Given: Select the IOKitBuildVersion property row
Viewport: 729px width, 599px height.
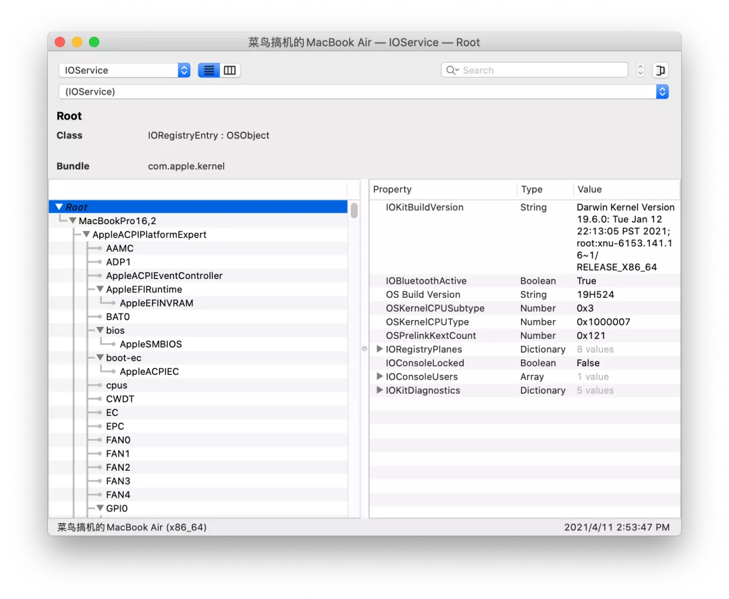Looking at the screenshot, I should (x=525, y=237).
